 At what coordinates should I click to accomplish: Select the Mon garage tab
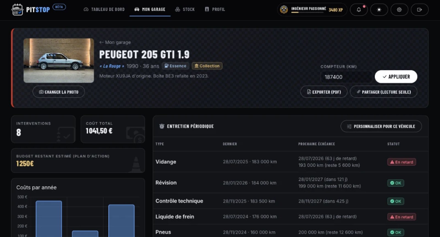(x=150, y=10)
